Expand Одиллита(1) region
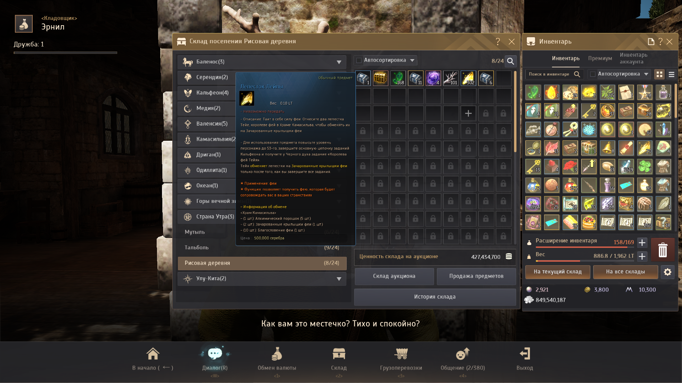Viewport: 682px width, 383px height. (x=207, y=170)
